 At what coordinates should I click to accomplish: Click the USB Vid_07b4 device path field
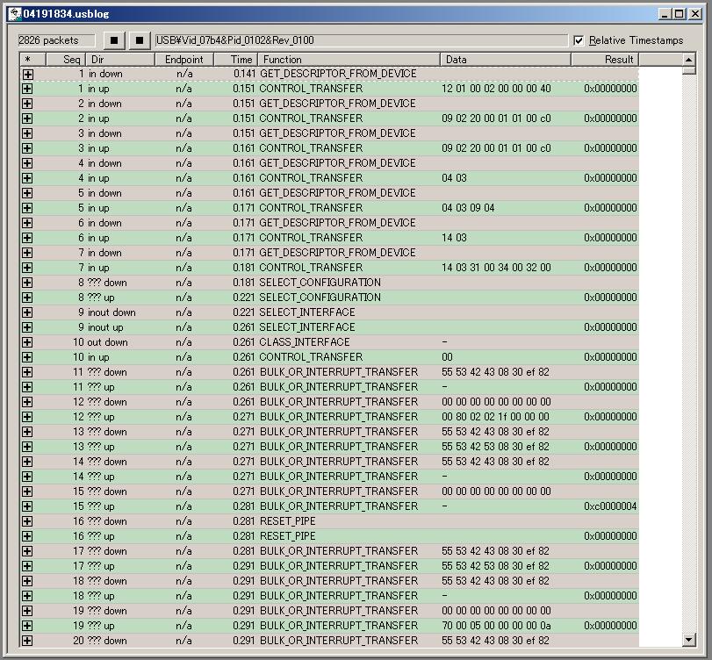coord(360,40)
